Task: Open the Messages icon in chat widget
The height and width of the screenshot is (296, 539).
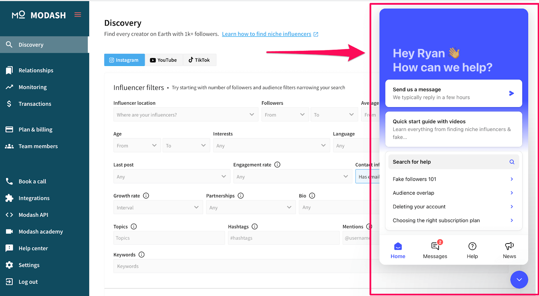Action: (x=435, y=246)
